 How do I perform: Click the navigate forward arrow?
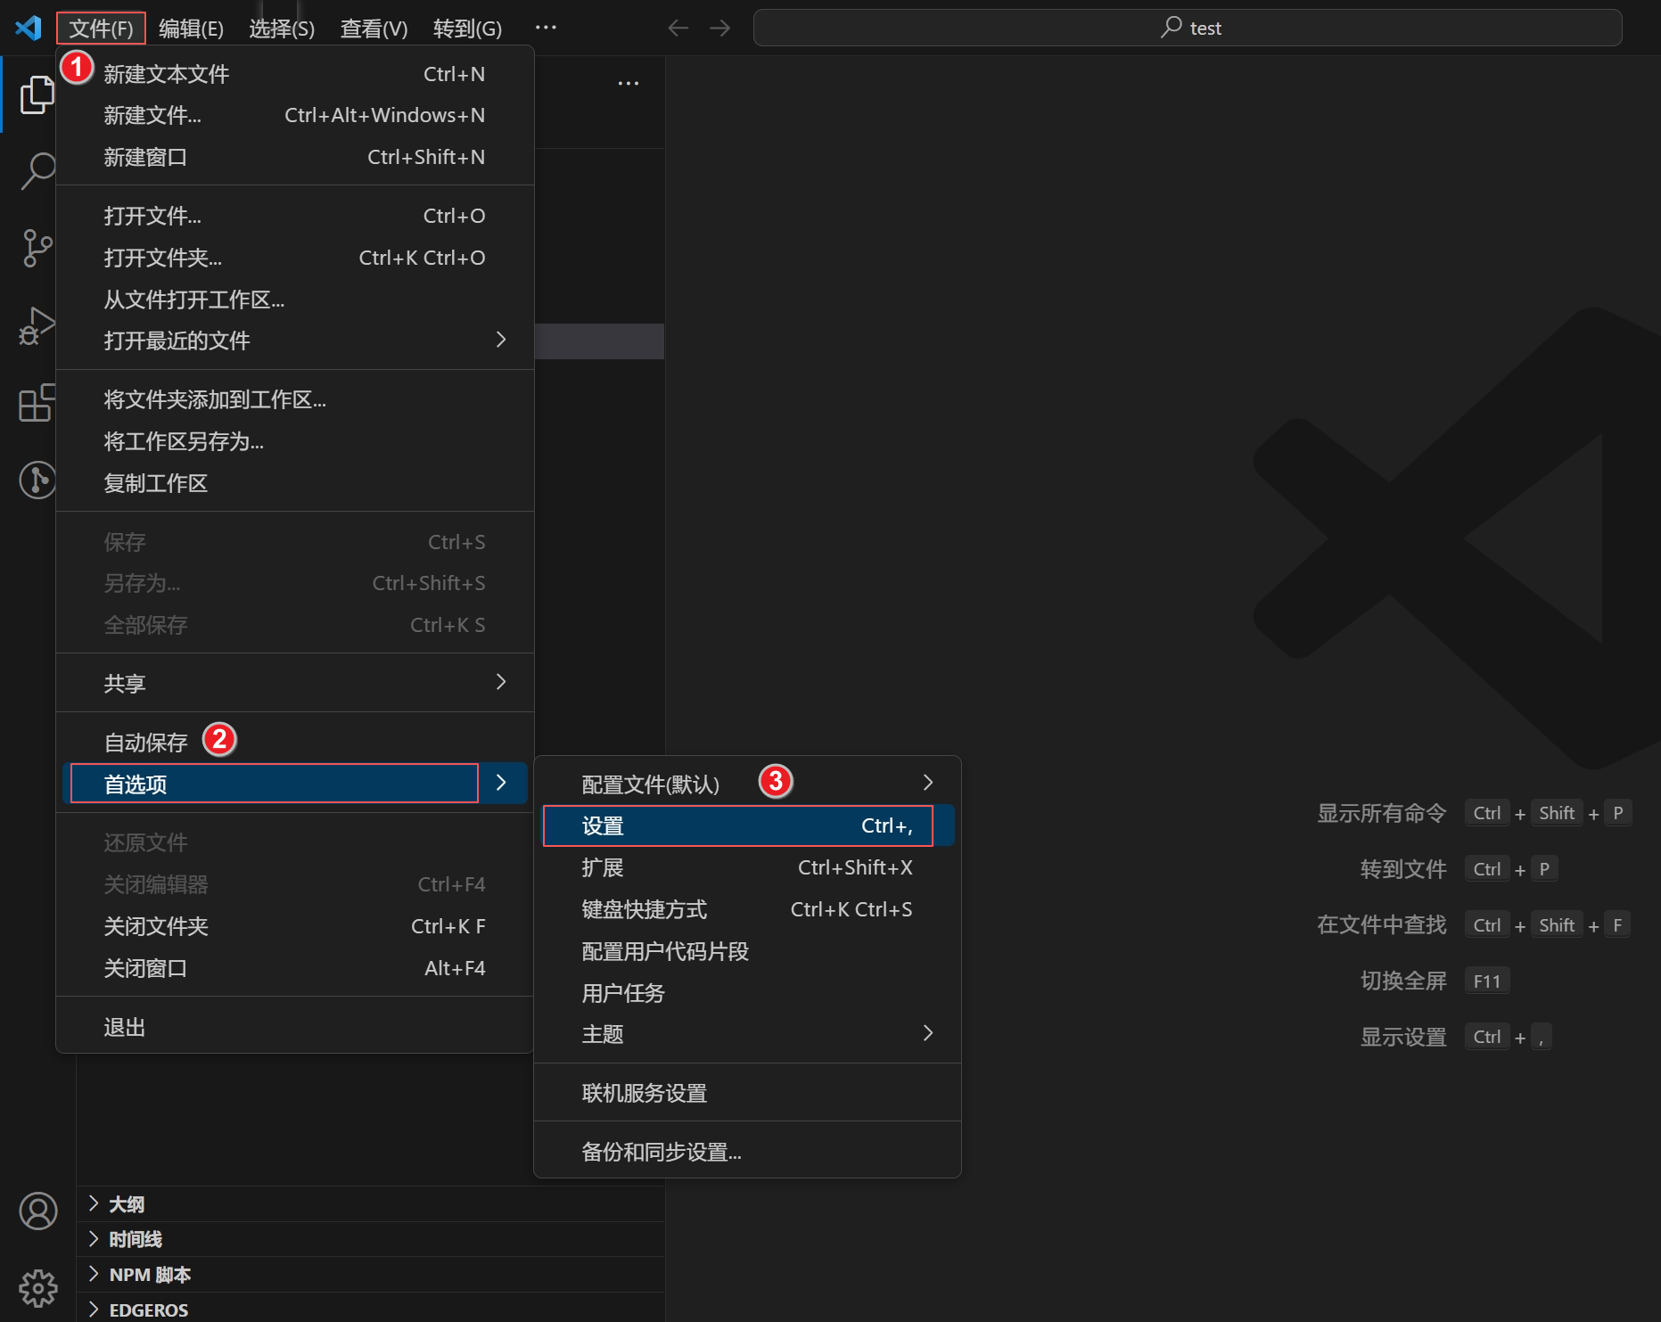[719, 28]
